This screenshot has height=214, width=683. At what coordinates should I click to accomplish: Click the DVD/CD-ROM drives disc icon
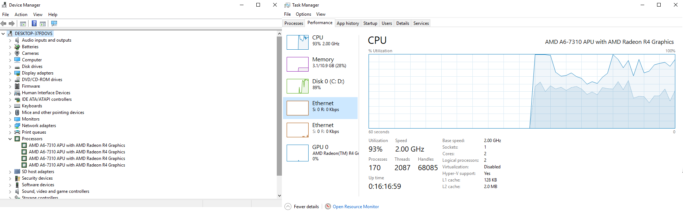17,80
